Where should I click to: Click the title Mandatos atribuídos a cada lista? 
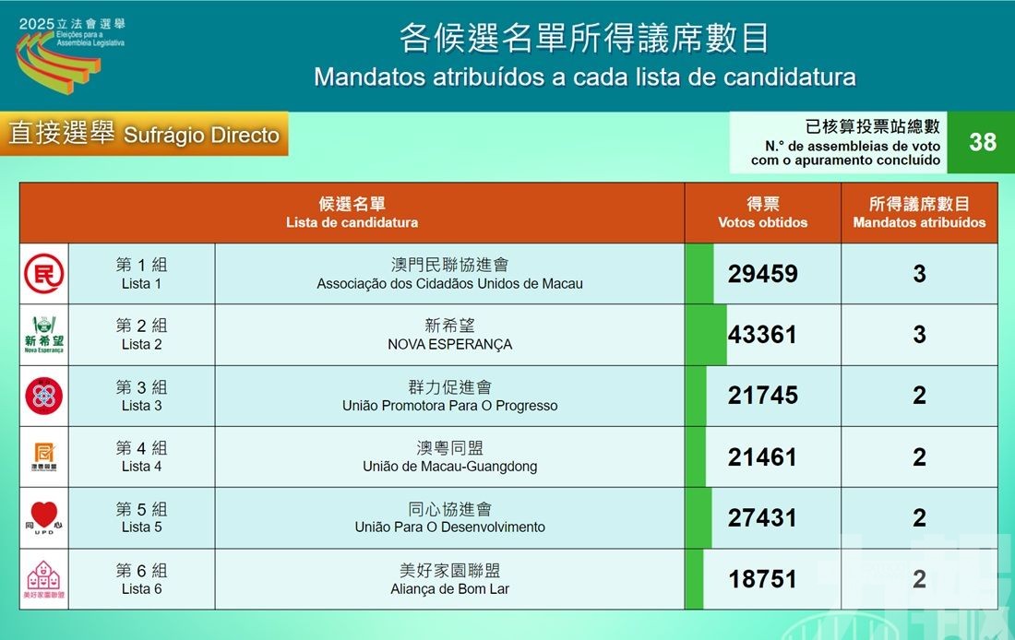[x=584, y=77]
